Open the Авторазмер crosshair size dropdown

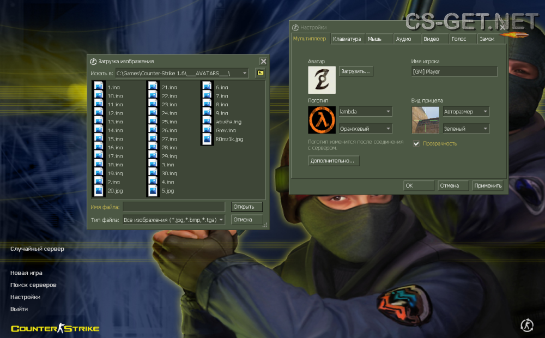click(485, 112)
